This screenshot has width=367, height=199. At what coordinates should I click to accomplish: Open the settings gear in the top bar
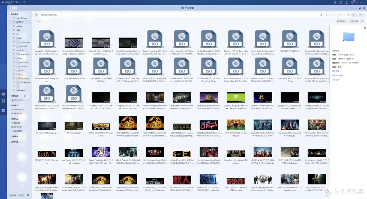(x=352, y=2)
